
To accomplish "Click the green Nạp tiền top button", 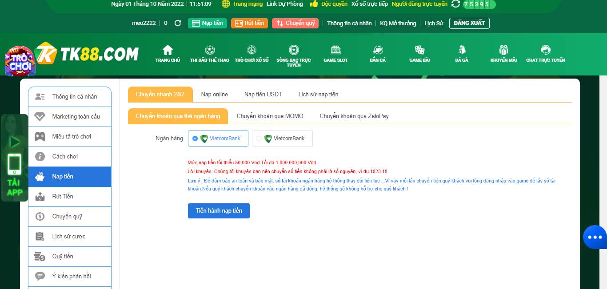I will point(208,23).
